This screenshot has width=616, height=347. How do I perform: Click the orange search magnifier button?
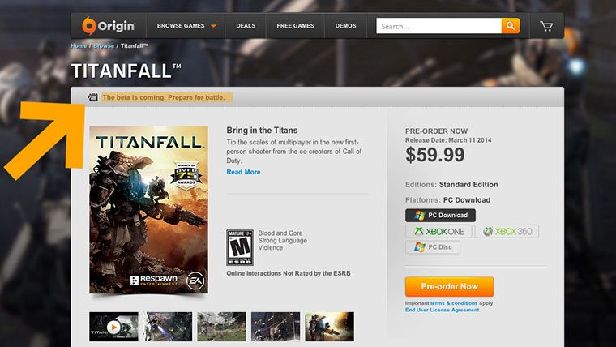pos(511,26)
